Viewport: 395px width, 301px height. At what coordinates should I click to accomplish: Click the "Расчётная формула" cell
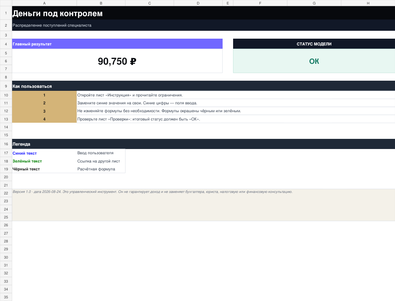101,169
